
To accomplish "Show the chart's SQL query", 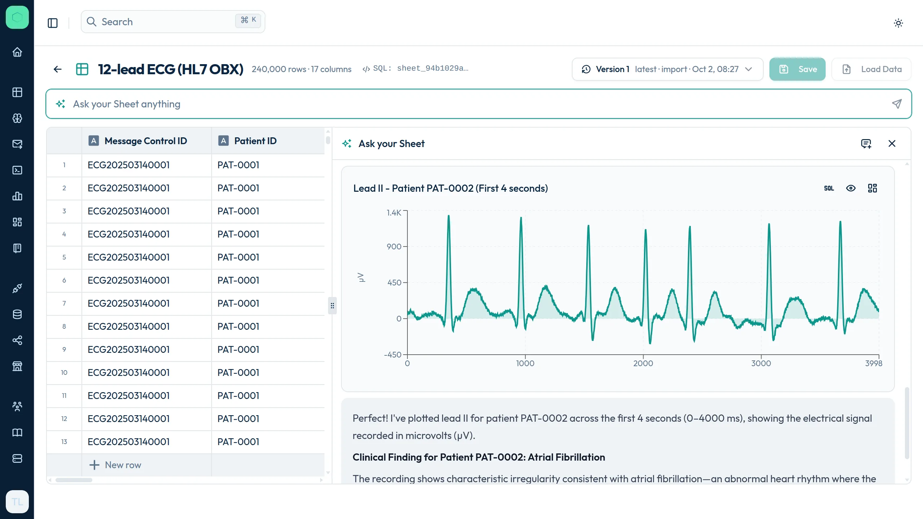I will [829, 188].
